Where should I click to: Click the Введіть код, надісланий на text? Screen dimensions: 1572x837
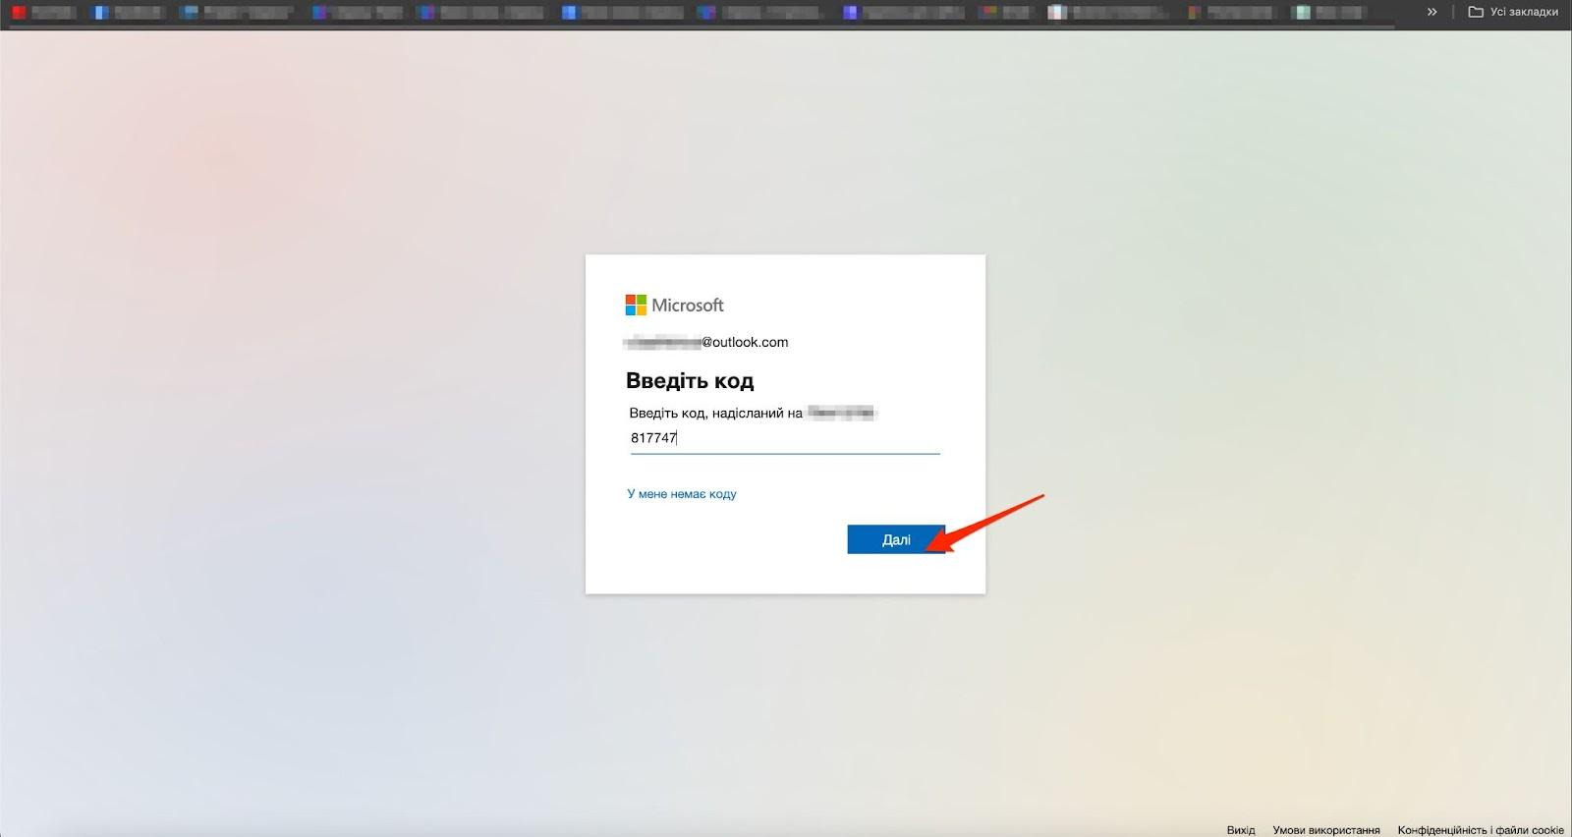coord(716,414)
